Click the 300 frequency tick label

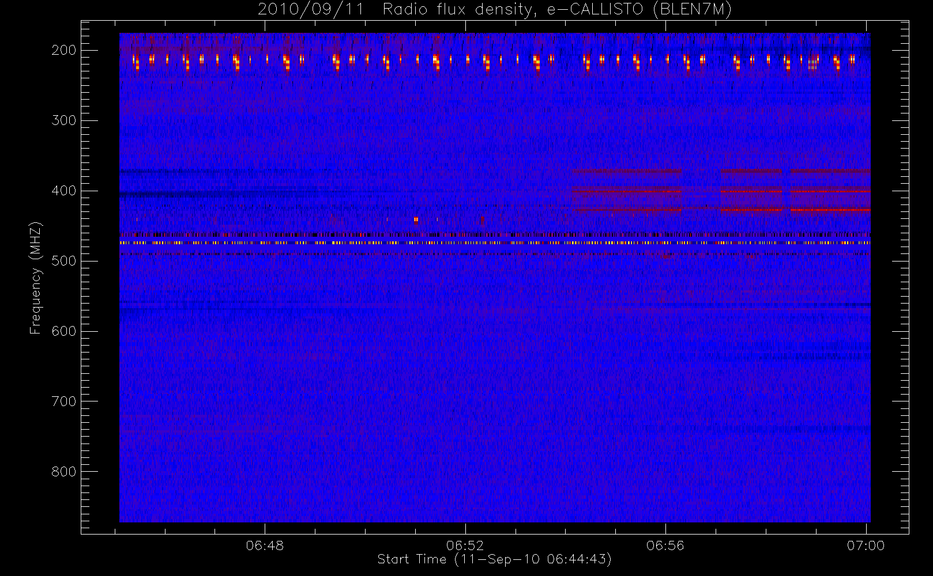tap(64, 120)
